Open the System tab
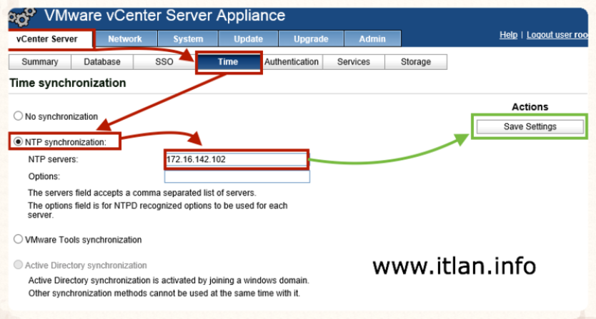 (x=188, y=39)
